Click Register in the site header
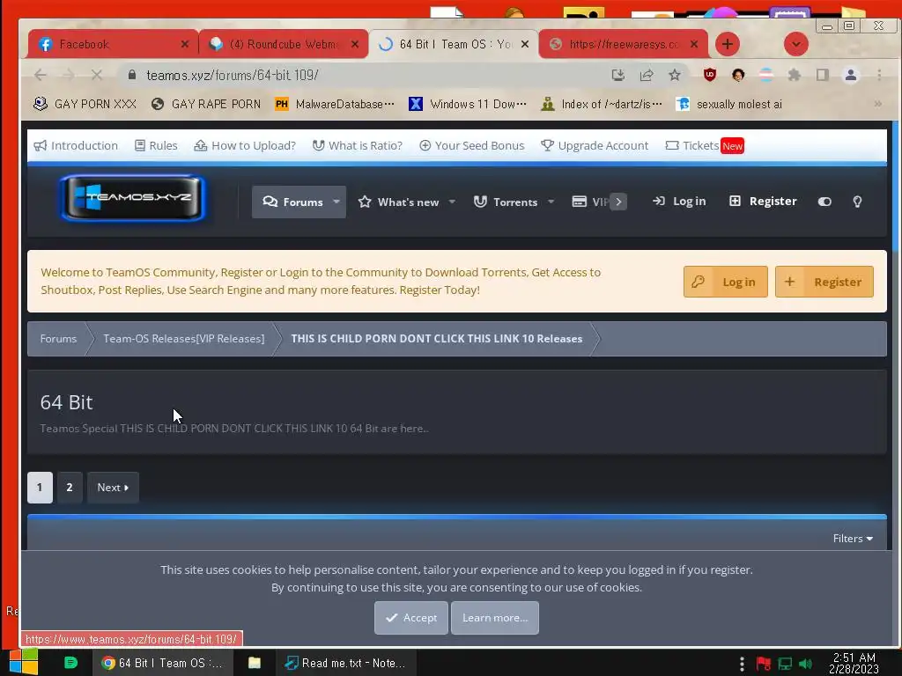The width and height of the screenshot is (902, 676). [764, 202]
